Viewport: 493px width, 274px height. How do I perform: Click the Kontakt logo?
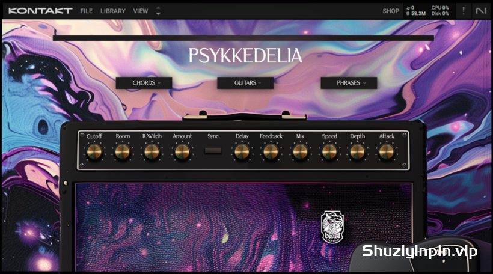pos(40,11)
